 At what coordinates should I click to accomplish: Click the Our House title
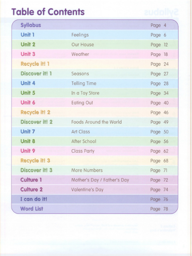[x=82, y=44]
